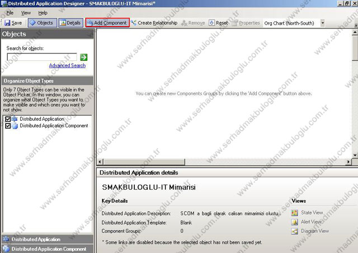Uncheck Distributed Application Component object type
Image resolution: width=358 pixels, height=253 pixels.
click(x=8, y=126)
